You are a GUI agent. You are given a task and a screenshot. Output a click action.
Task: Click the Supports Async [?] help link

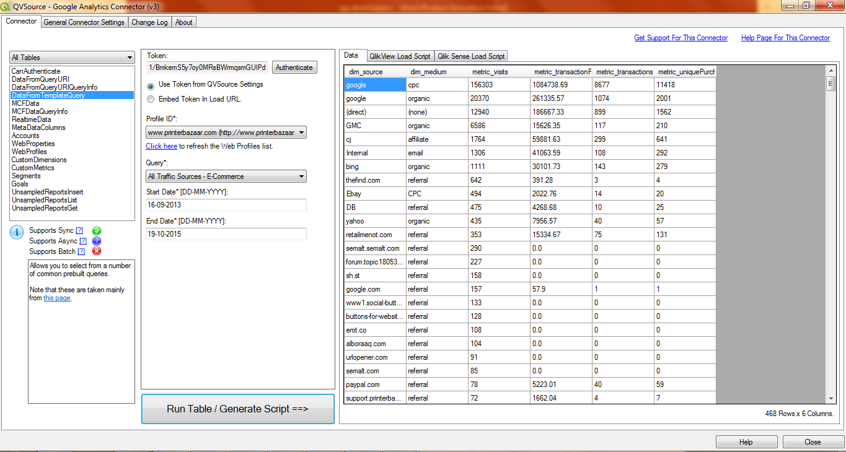point(83,241)
